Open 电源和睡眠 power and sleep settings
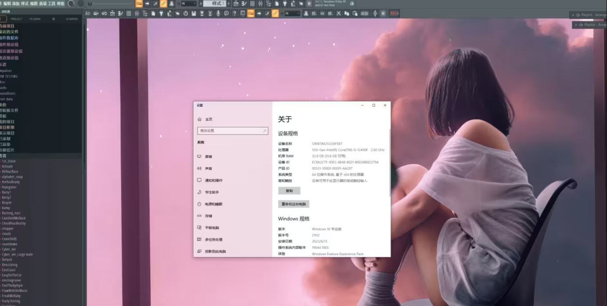This screenshot has height=306, width=607. coord(213,204)
